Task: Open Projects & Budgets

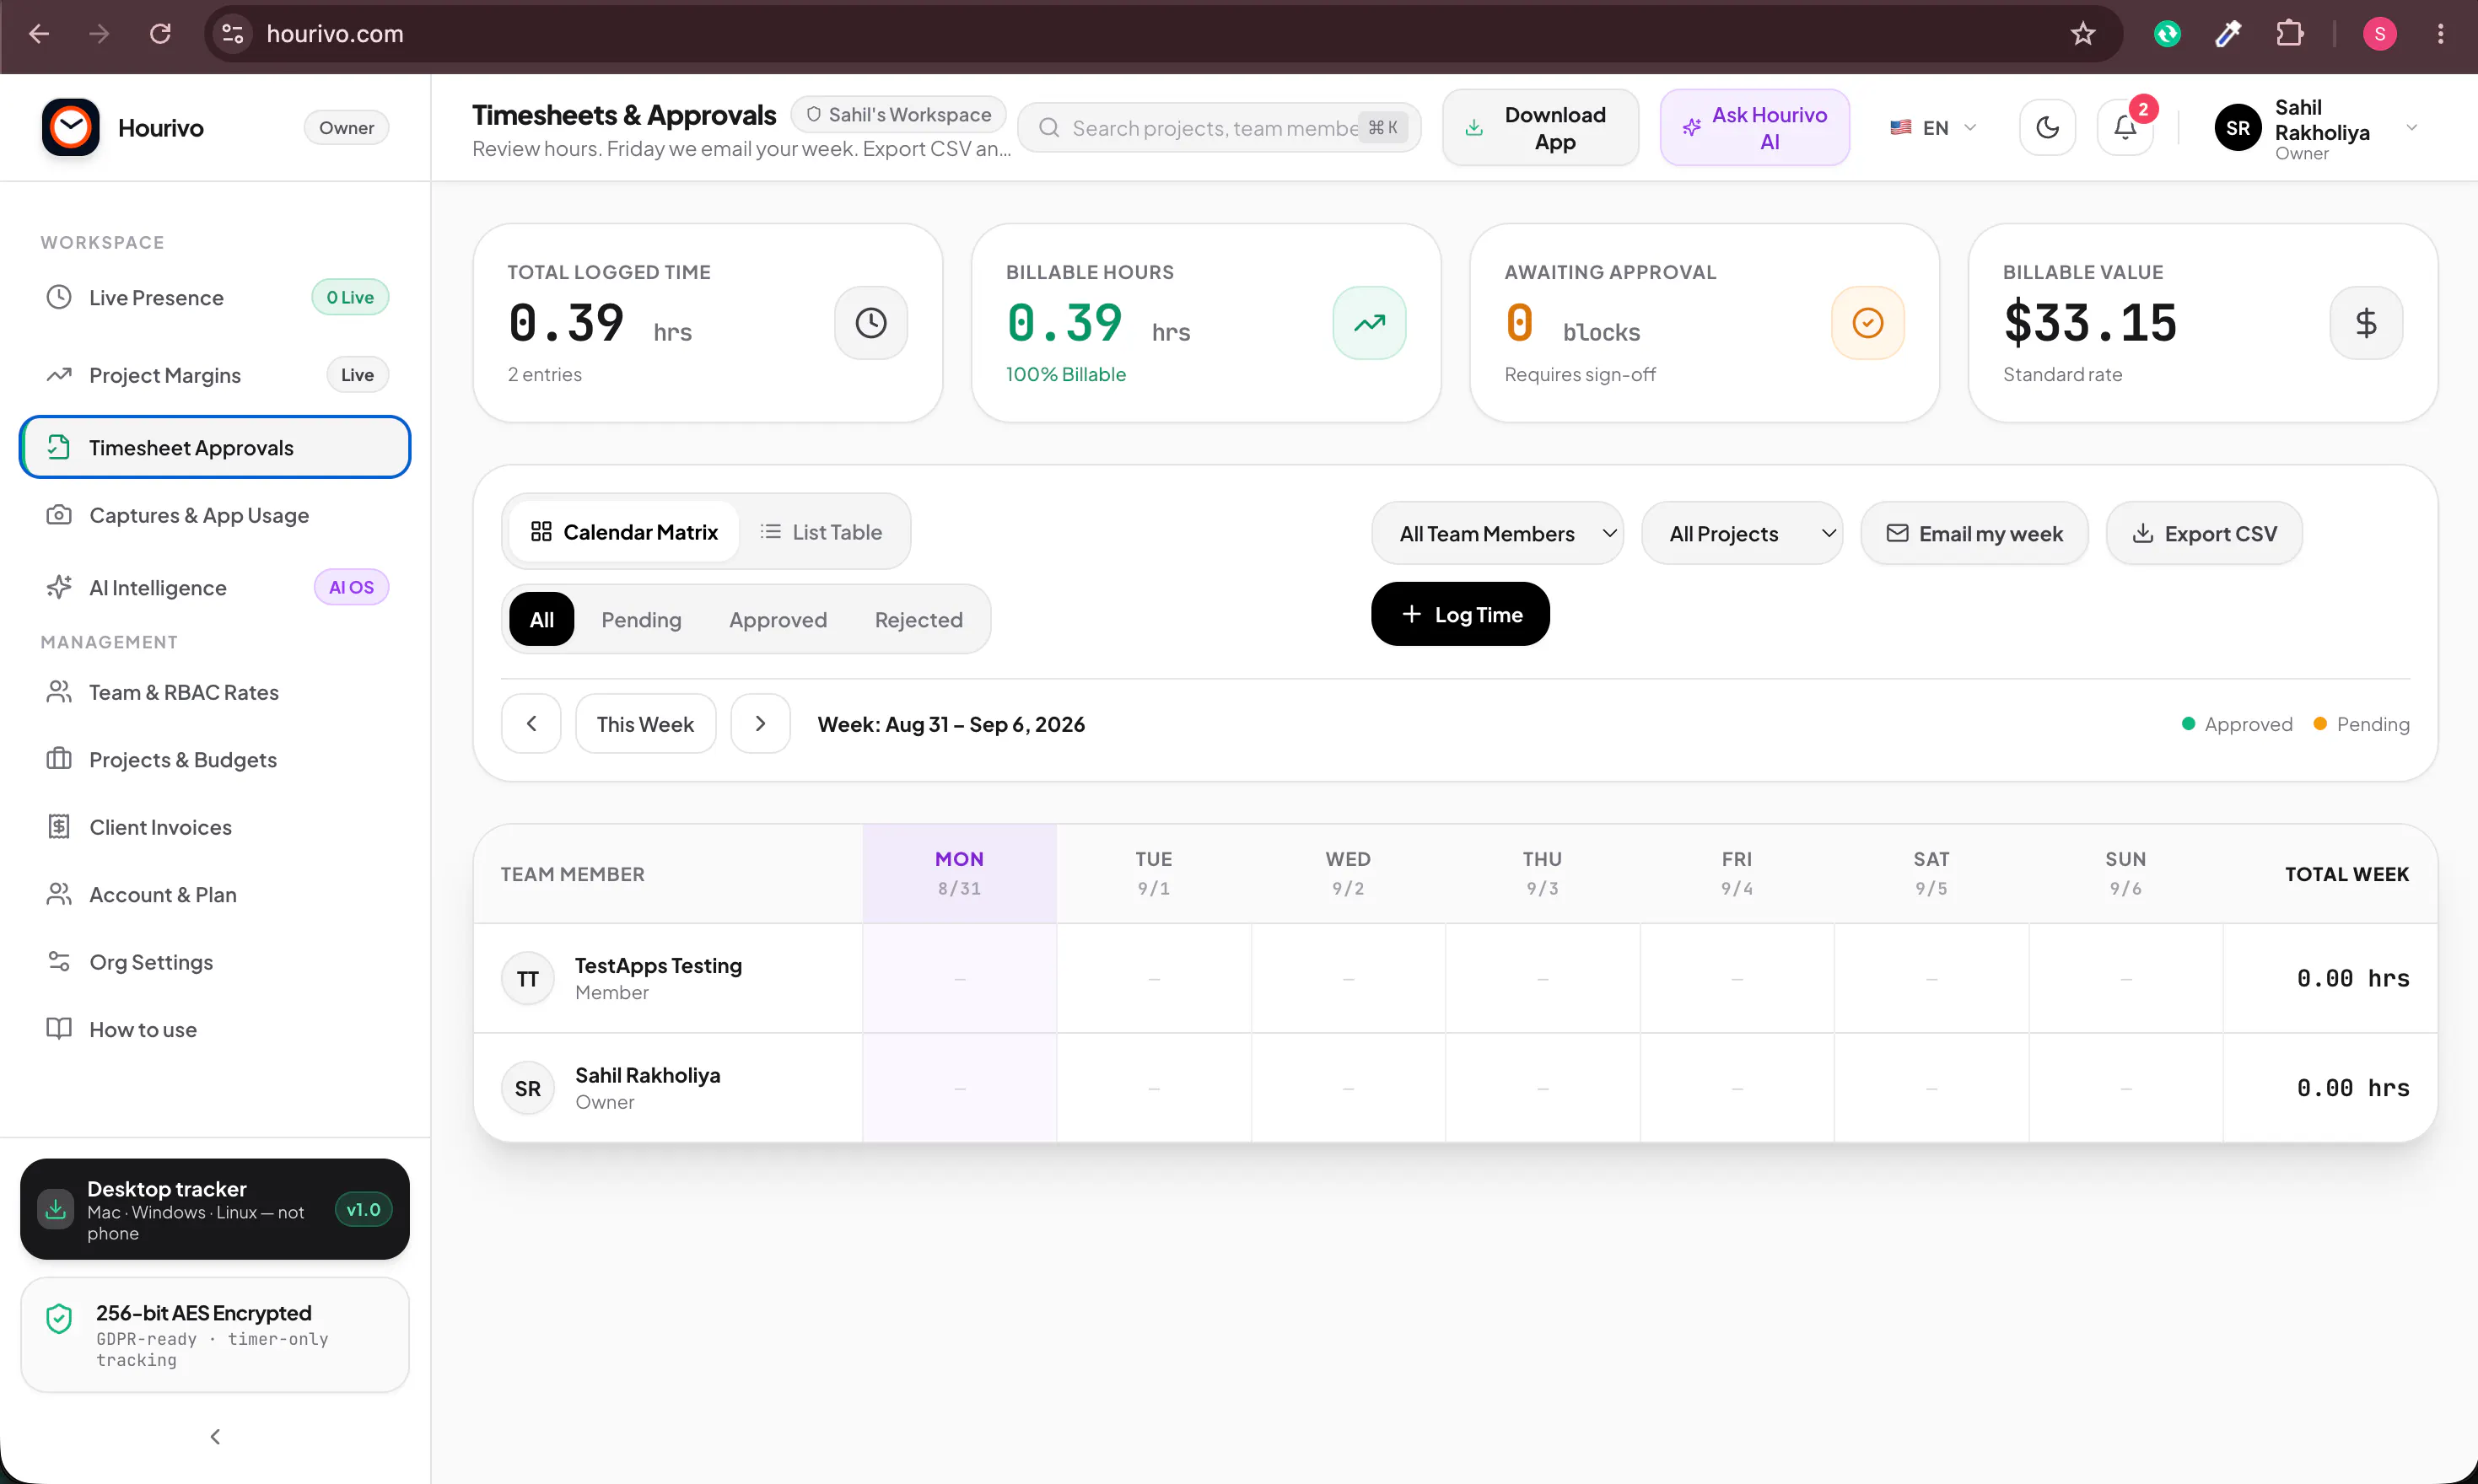Action: click(215, 759)
